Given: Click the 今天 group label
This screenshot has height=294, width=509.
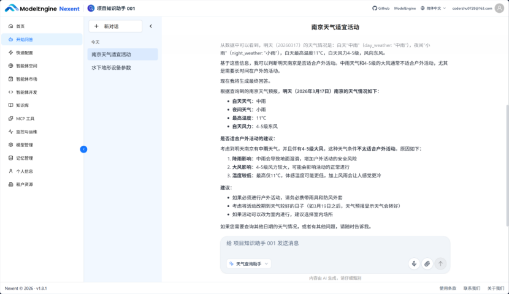Looking at the screenshot, I should [x=95, y=42].
